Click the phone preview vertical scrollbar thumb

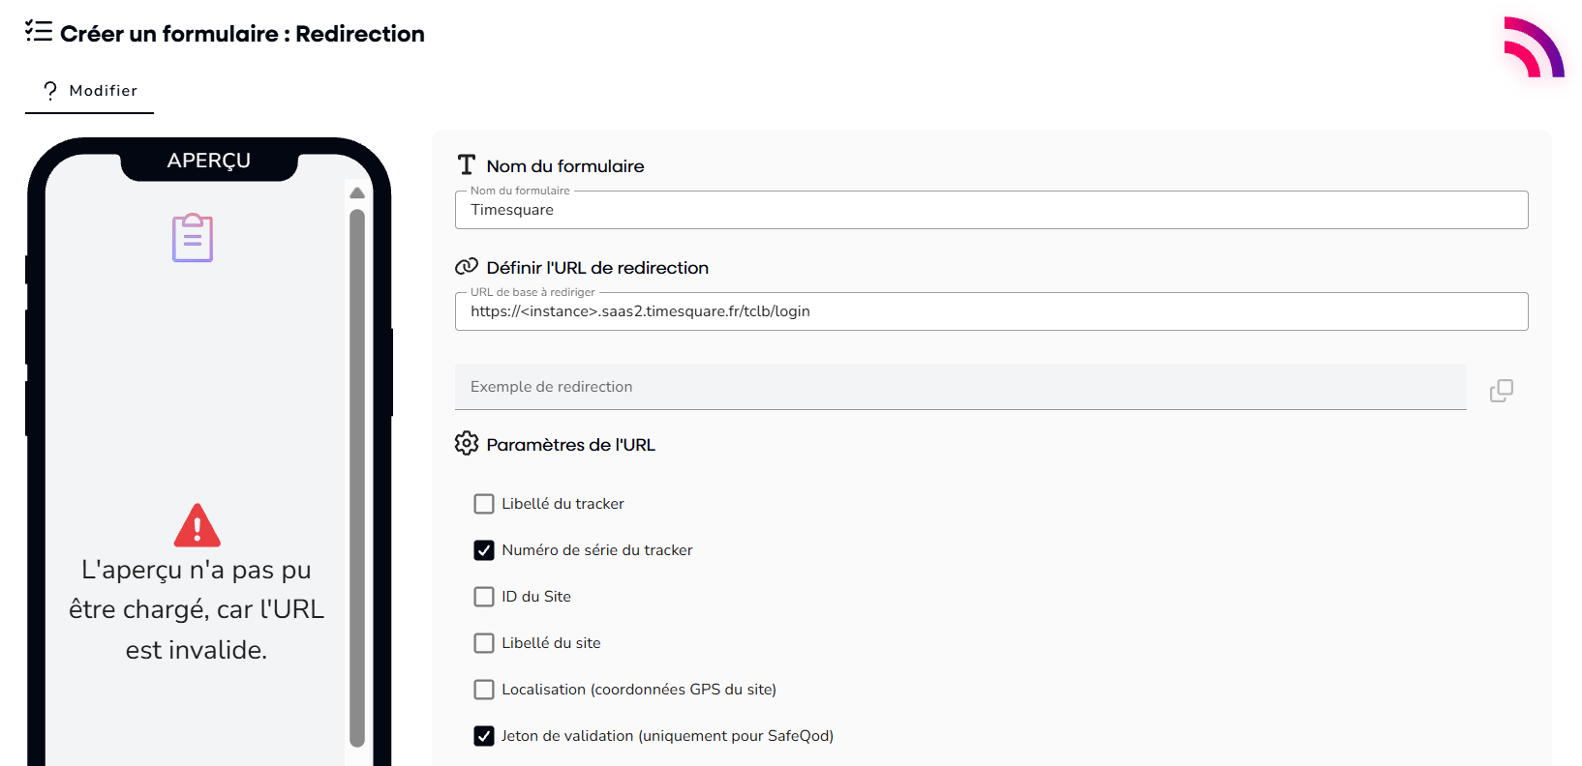(x=357, y=478)
